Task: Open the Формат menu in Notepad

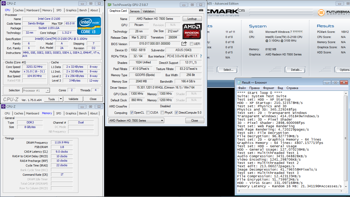Action: [269, 88]
